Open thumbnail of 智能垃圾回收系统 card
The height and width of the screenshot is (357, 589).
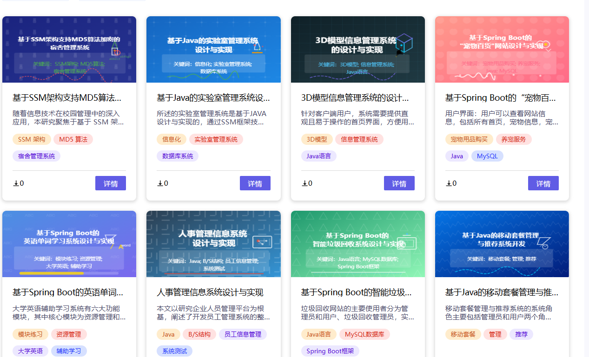point(358,244)
